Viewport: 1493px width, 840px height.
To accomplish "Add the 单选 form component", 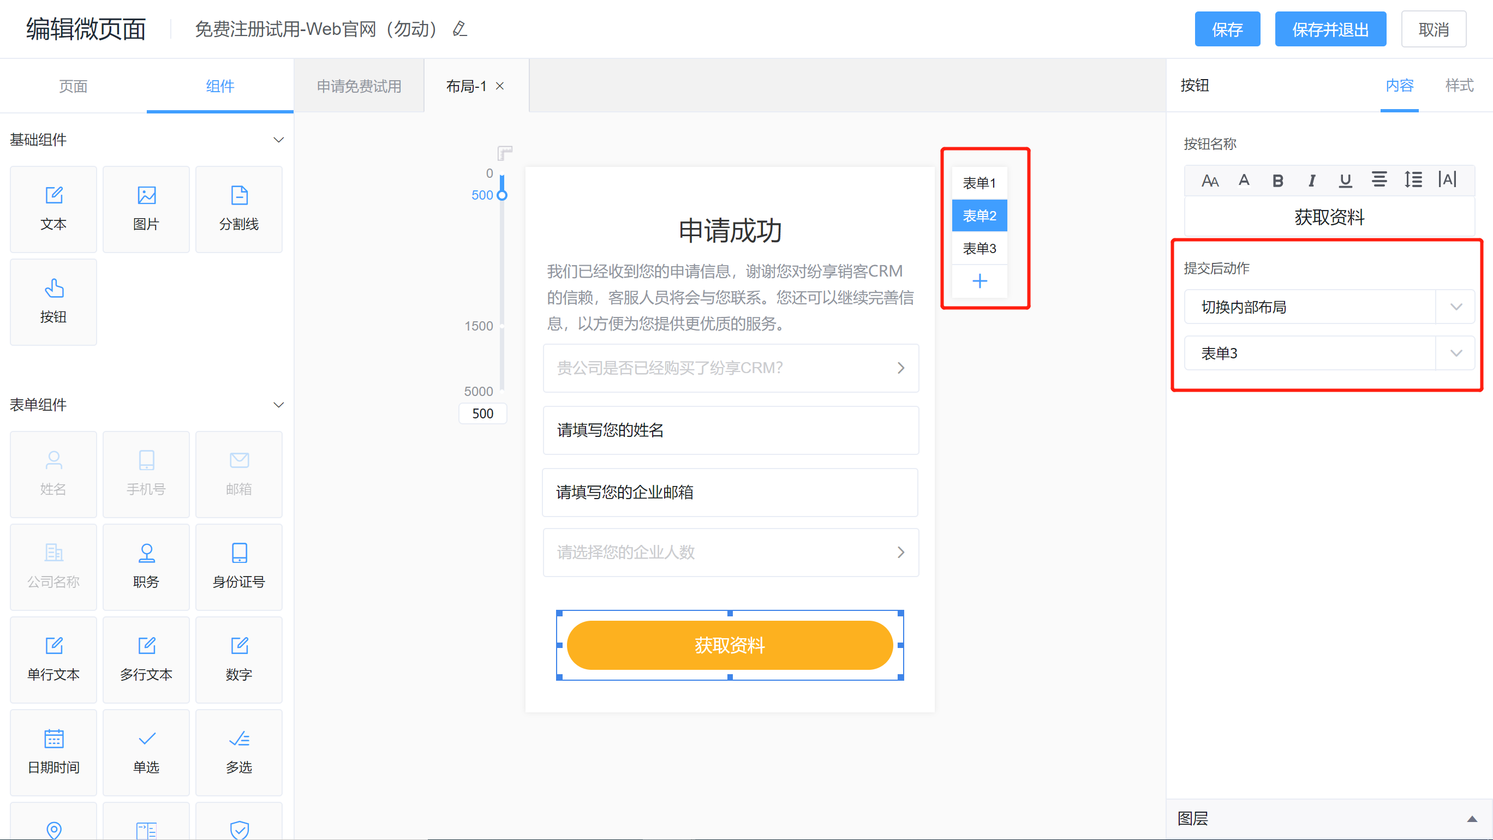I will pyautogui.click(x=146, y=752).
